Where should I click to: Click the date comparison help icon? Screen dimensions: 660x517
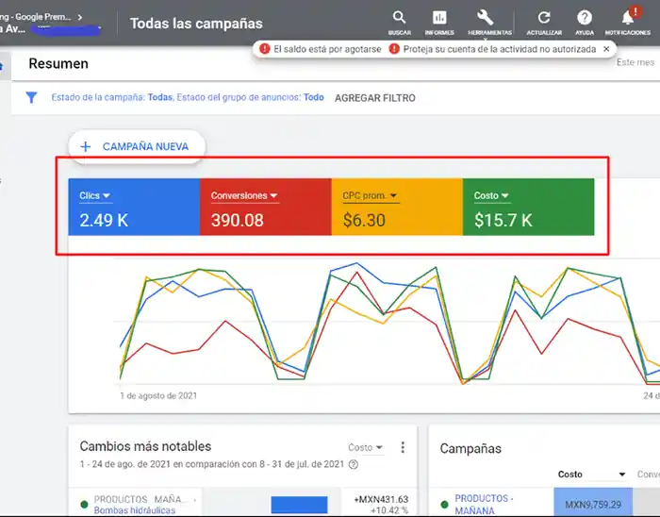pos(354,464)
